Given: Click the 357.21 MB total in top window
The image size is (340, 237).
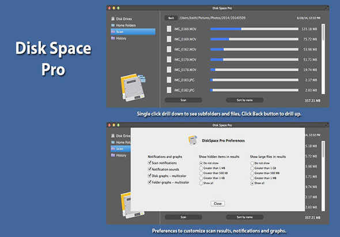Looking at the screenshot, I should pyautogui.click(x=312, y=101).
